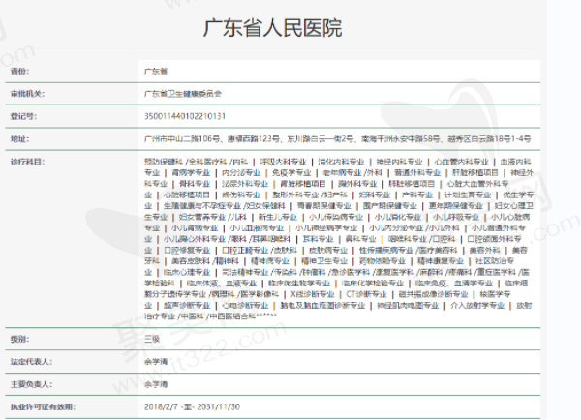The image size is (581, 420).
Task: Select the 普通外科专业 entry
Action: pos(417,173)
